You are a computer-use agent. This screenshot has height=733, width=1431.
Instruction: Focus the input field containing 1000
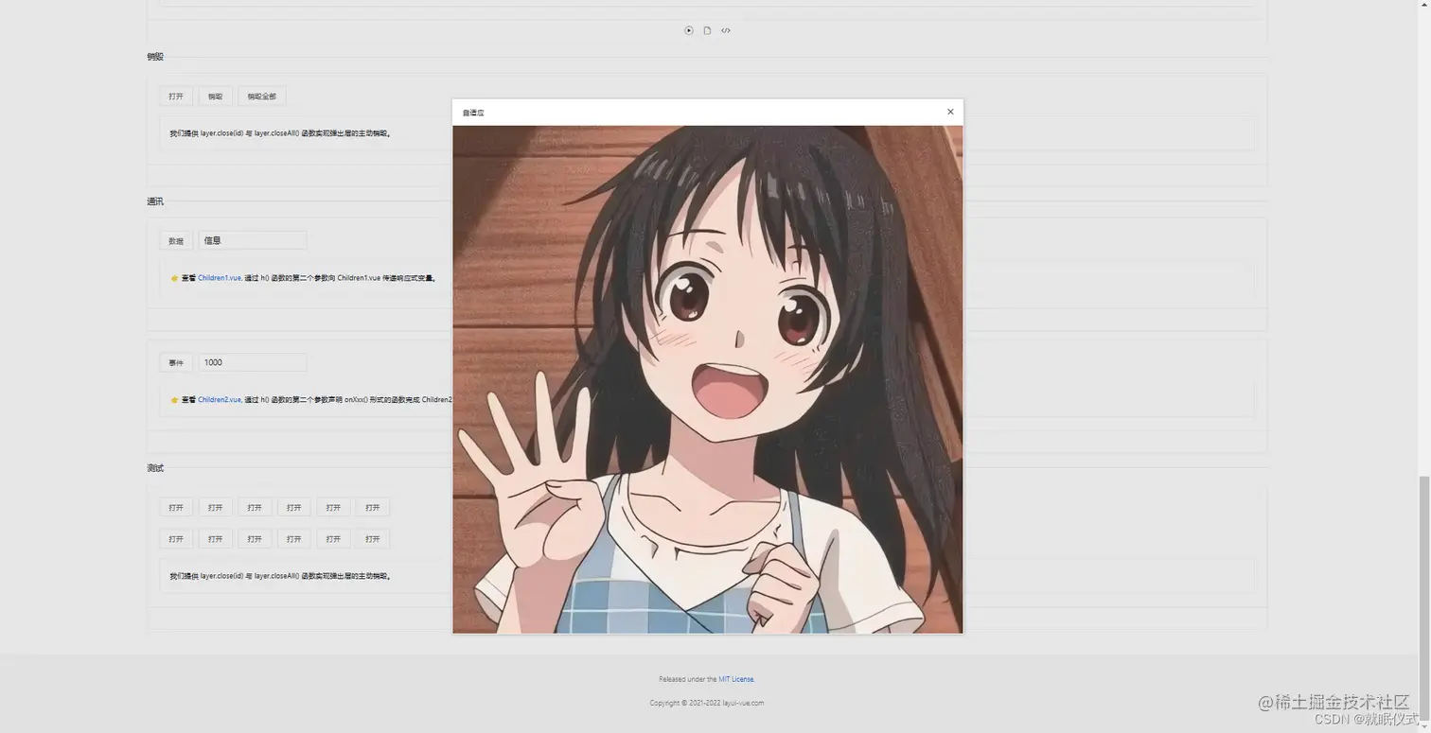tap(253, 363)
